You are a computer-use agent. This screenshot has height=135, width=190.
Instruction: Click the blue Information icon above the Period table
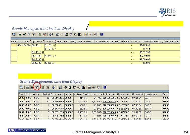click(x=105, y=87)
